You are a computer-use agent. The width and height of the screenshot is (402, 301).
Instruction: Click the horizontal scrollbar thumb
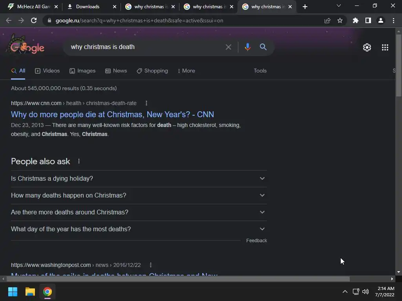click(x=178, y=279)
